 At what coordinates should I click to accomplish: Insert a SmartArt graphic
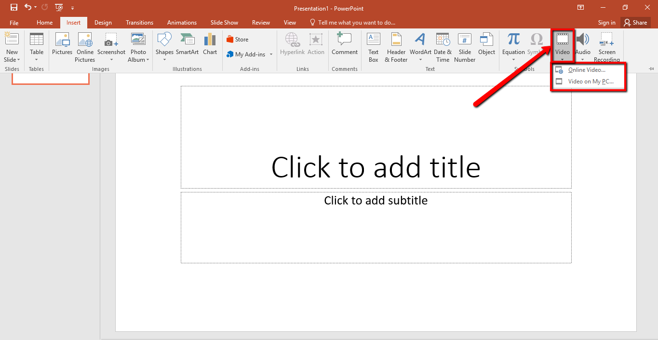187,47
